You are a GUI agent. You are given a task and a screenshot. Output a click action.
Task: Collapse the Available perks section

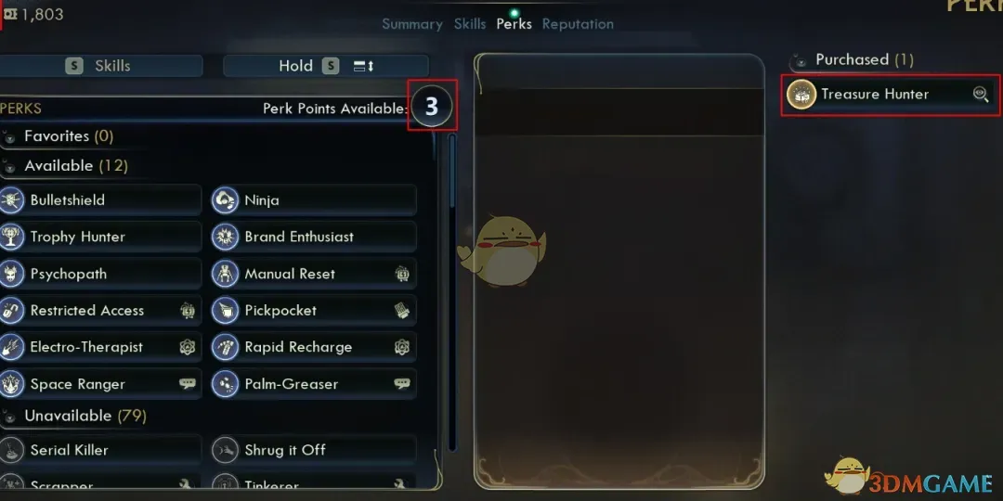tap(10, 167)
